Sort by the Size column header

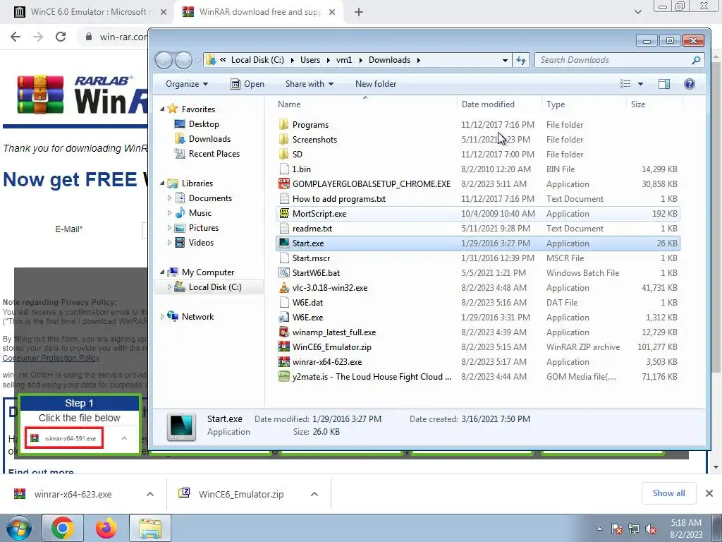[654, 104]
